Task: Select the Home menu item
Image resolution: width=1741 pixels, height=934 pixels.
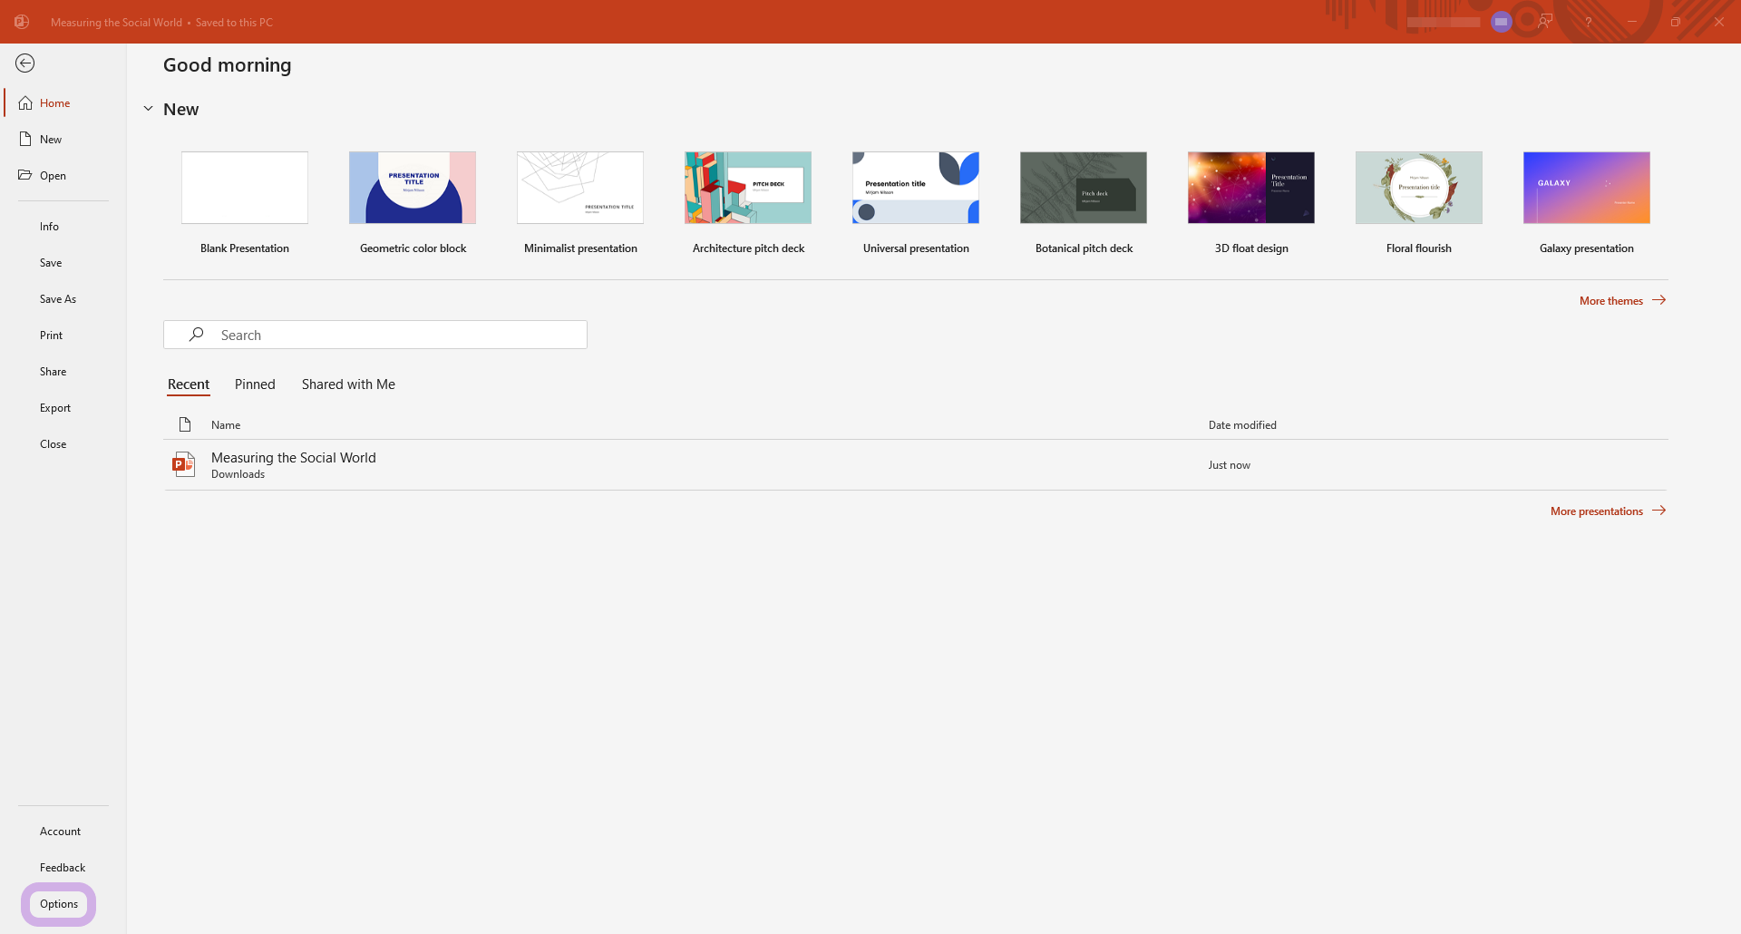Action: (63, 103)
